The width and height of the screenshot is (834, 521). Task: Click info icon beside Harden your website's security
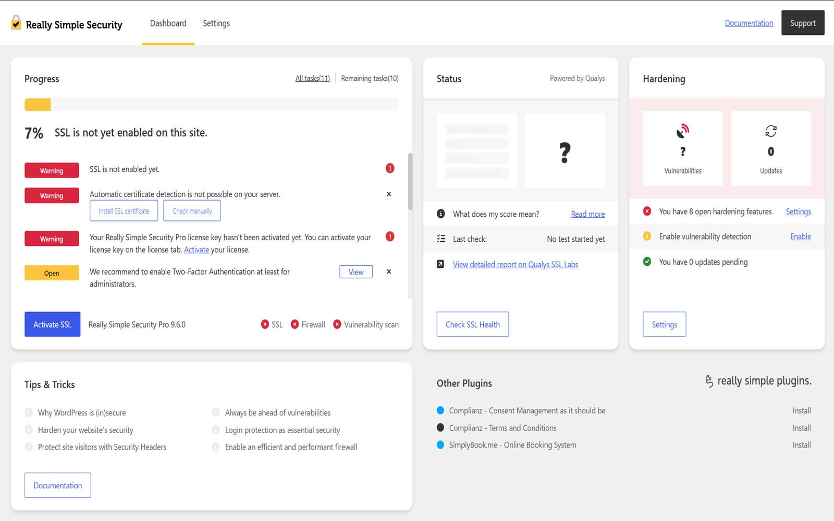click(x=29, y=430)
